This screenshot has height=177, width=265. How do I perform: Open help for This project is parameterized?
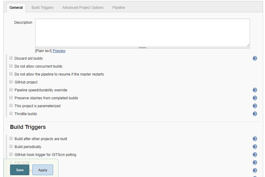(255, 106)
